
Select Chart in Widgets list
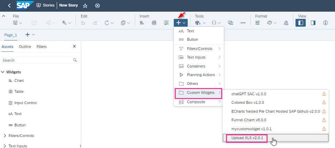19,81
